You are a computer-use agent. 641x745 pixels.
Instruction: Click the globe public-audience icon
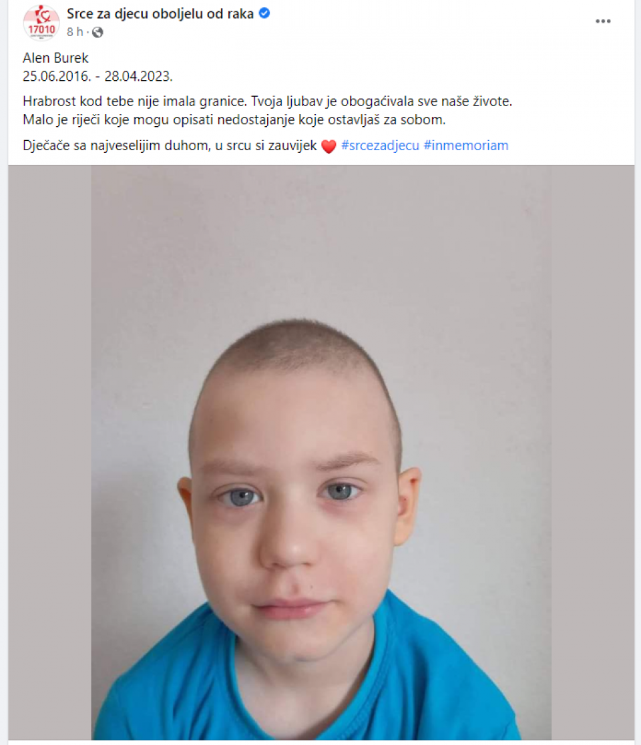click(98, 32)
